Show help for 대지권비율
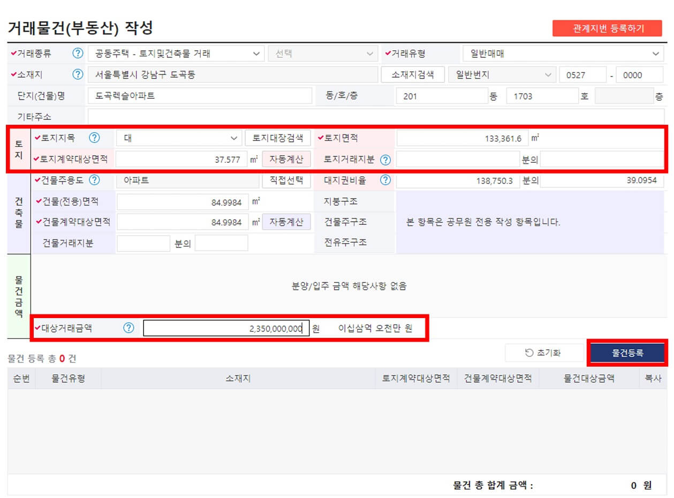674x498 pixels. pos(385,180)
